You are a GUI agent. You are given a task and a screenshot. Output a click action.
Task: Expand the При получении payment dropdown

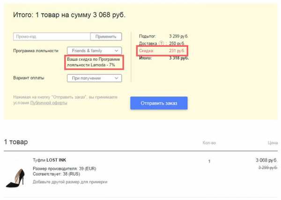(94, 78)
